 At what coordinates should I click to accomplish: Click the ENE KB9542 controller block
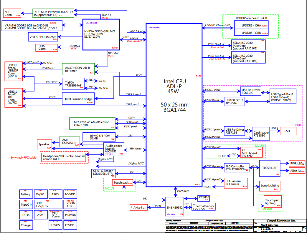pyautogui.click(x=174, y=207)
